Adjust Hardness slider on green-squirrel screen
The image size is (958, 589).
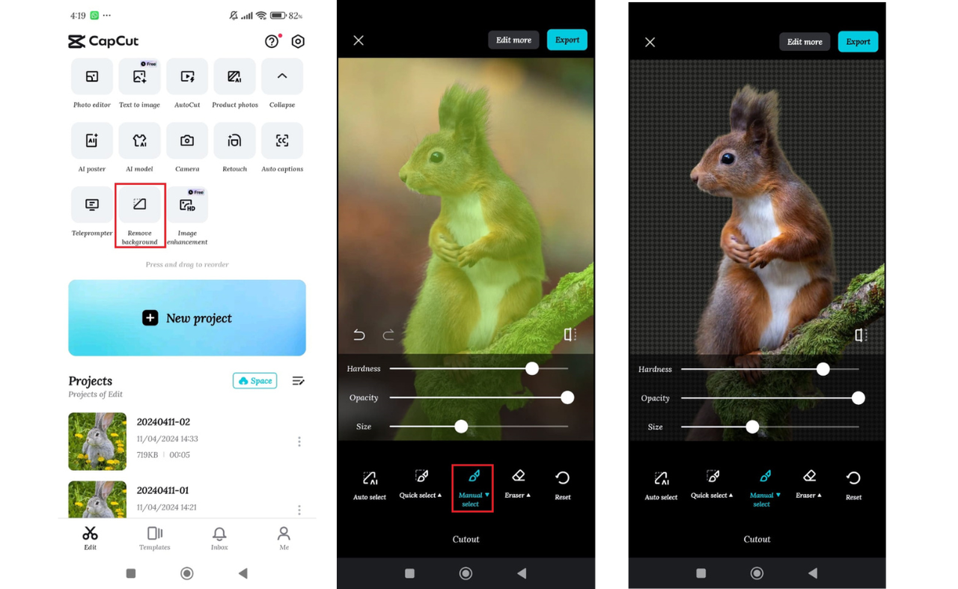pos(479,368)
